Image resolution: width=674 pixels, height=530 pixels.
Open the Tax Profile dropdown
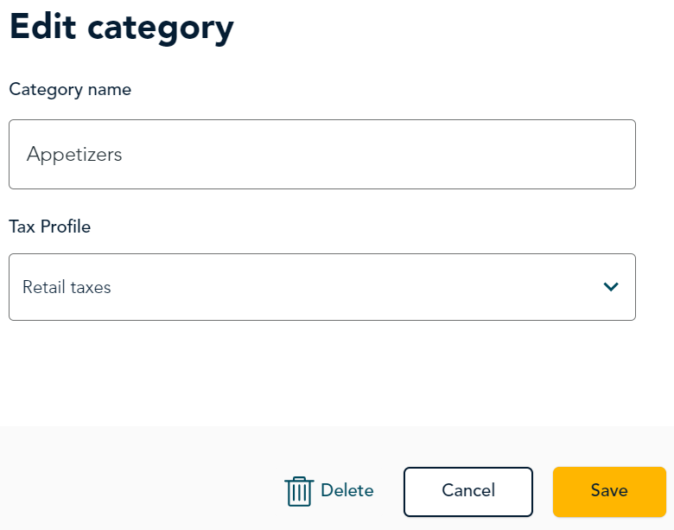322,287
